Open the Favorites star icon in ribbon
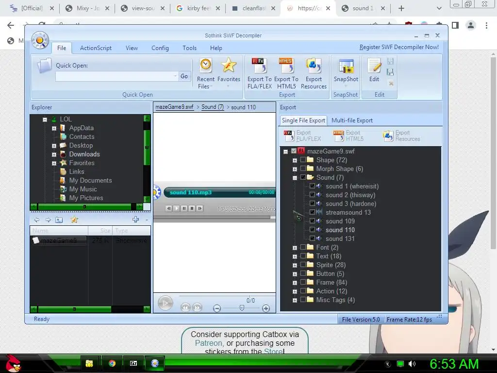 coord(229,66)
